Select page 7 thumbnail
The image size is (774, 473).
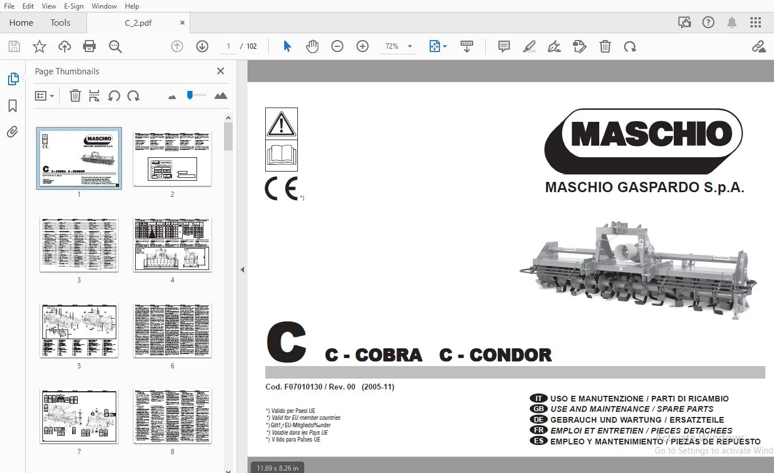click(x=79, y=416)
